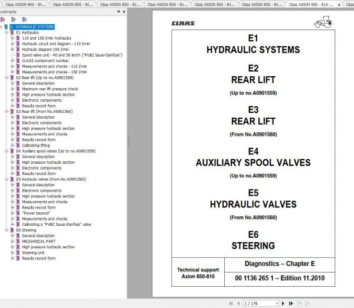Click the single-page view icon in the navigation bar
Image resolution: width=354 pixels, height=308 pixels.
(299, 303)
